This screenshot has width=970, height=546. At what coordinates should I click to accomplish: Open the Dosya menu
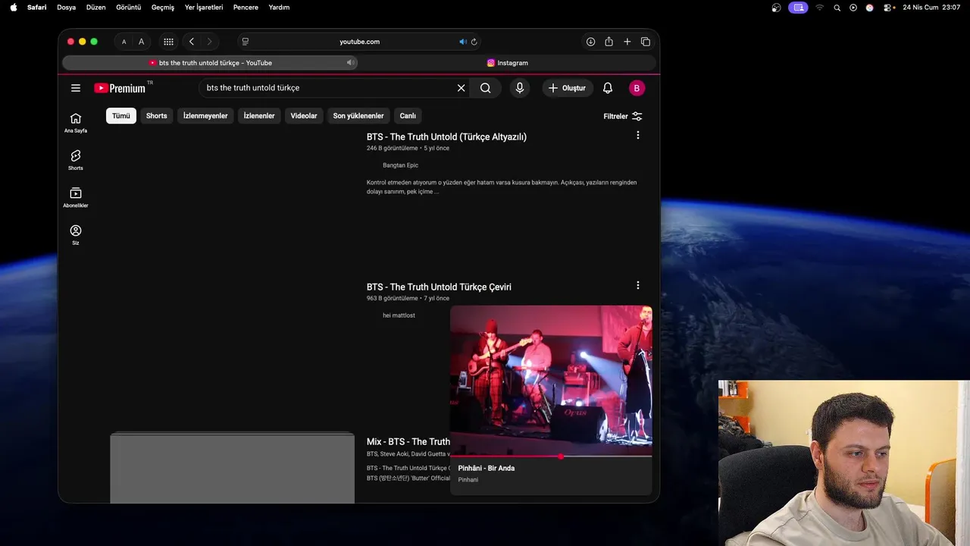coord(67,8)
